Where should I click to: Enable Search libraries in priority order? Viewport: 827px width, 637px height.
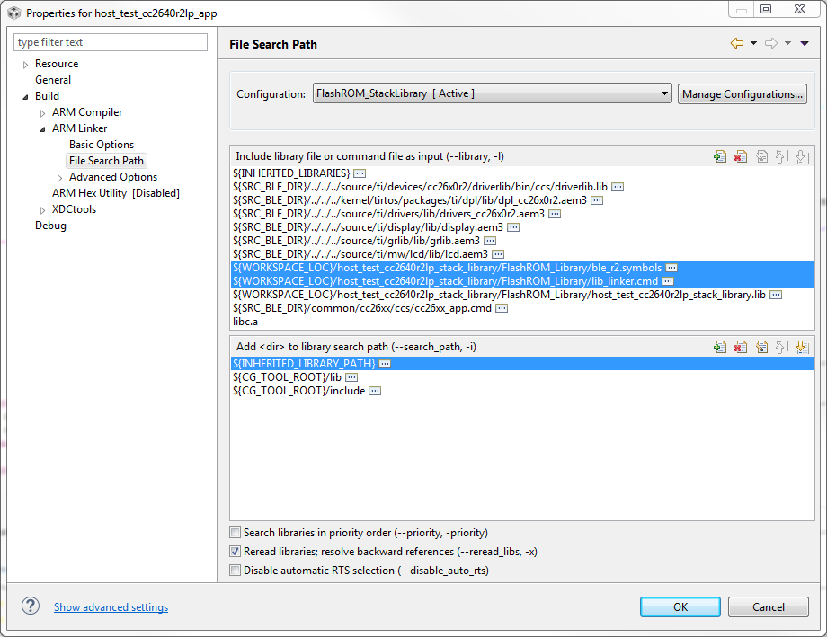tap(236, 533)
